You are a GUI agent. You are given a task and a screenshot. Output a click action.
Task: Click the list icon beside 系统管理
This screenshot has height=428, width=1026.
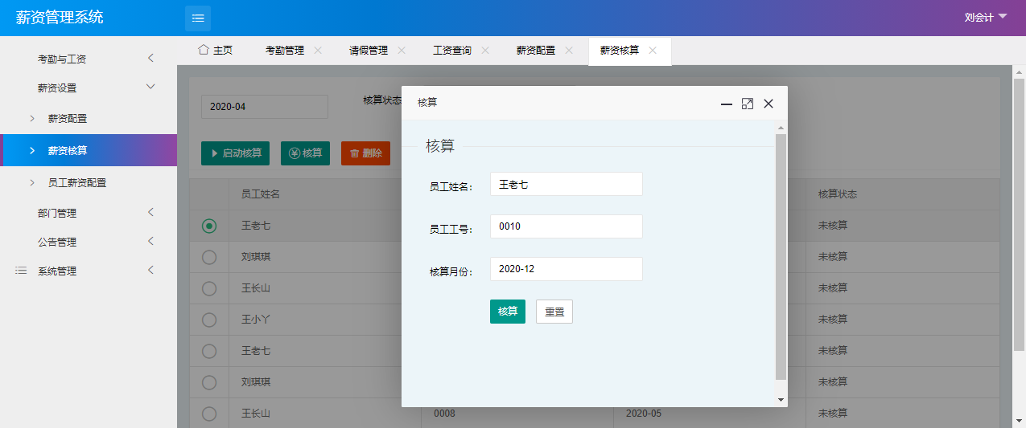pos(22,271)
